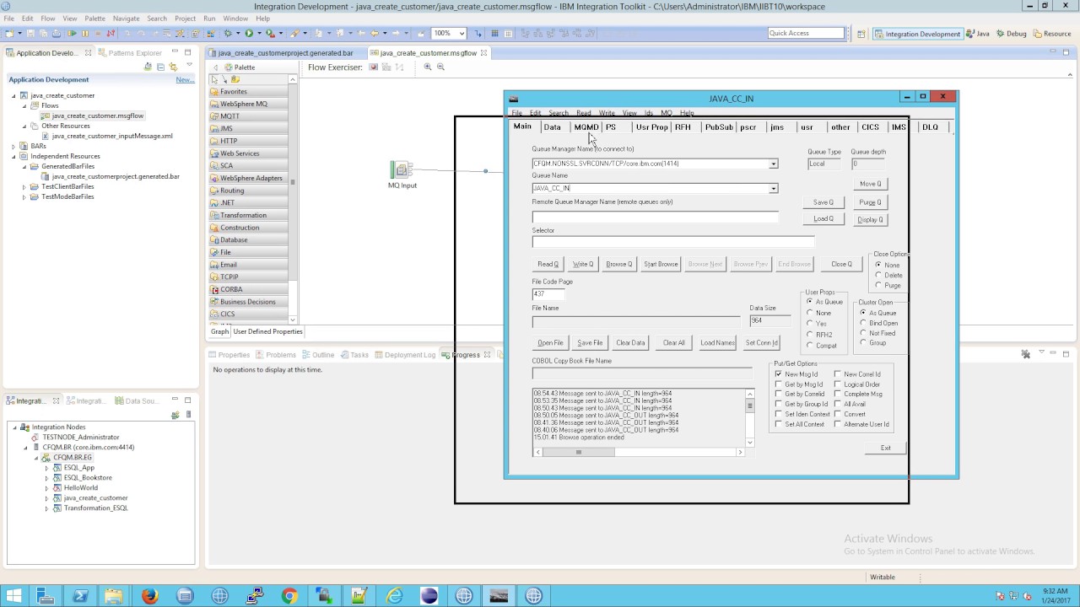Switch to User Defined Properties tab
This screenshot has height=607, width=1080.
pos(267,331)
